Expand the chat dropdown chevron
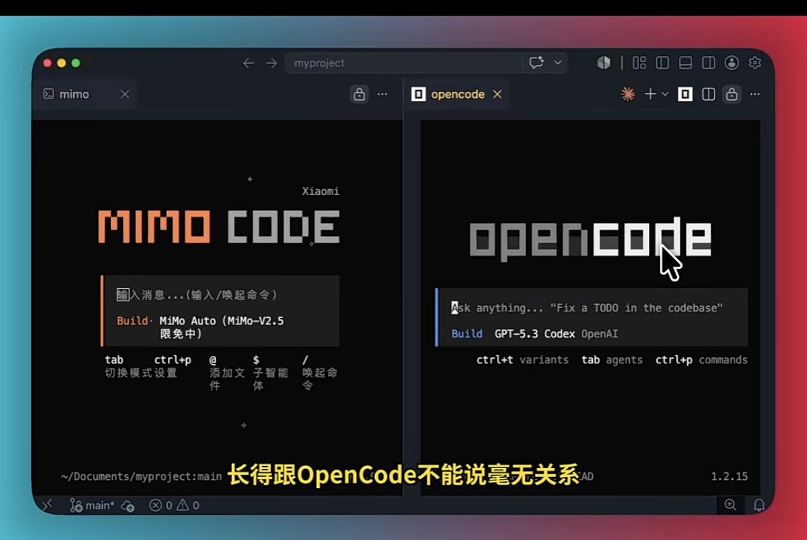Image resolution: width=807 pixels, height=540 pixels. [558, 62]
